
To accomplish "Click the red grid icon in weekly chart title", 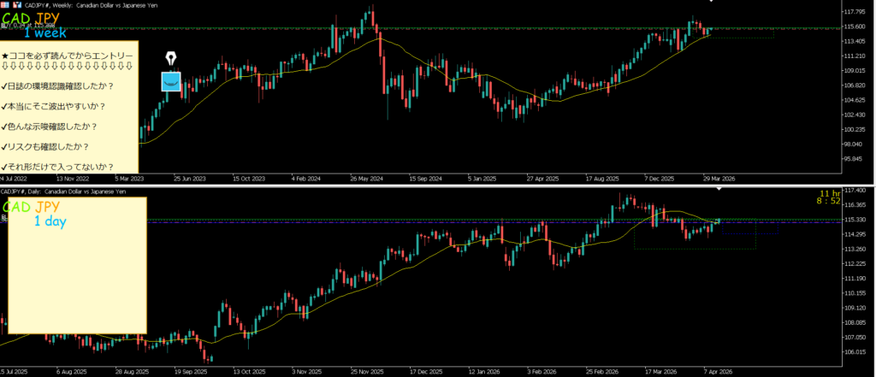I will [6, 5].
